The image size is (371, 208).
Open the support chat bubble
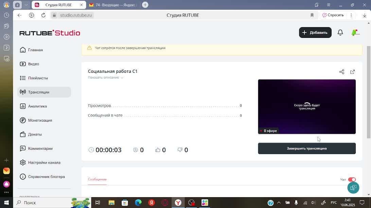tap(353, 188)
